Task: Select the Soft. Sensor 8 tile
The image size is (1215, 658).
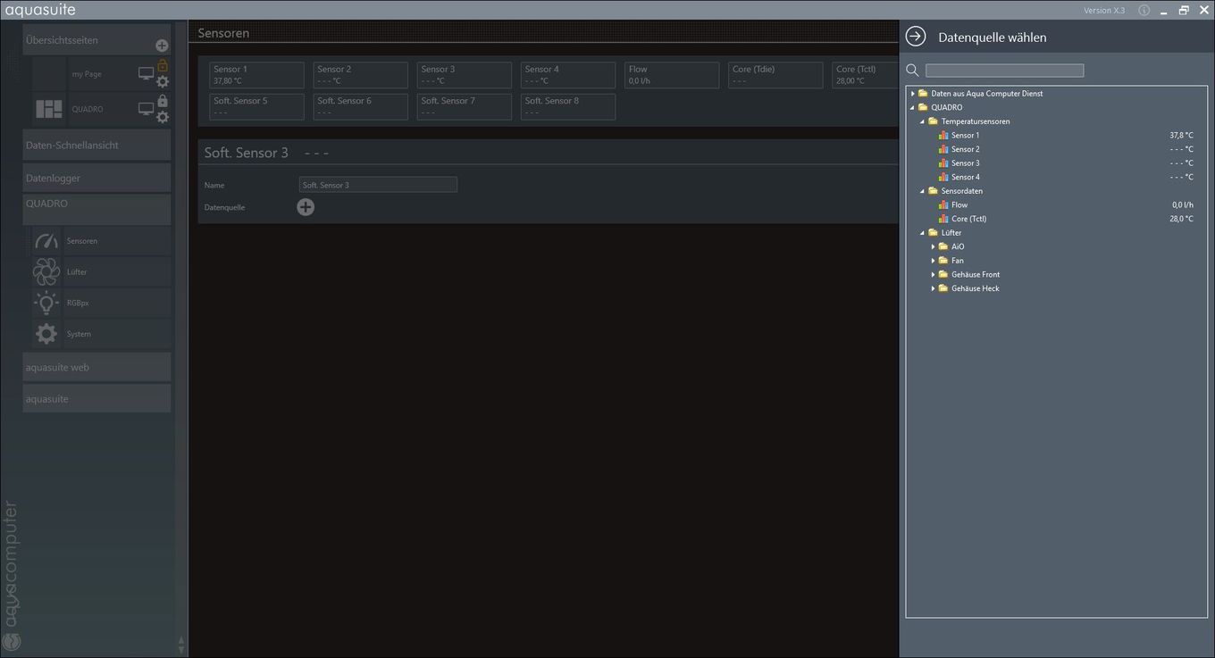Action: [567, 107]
